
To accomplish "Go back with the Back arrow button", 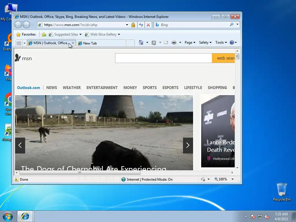I will tap(18, 25).
